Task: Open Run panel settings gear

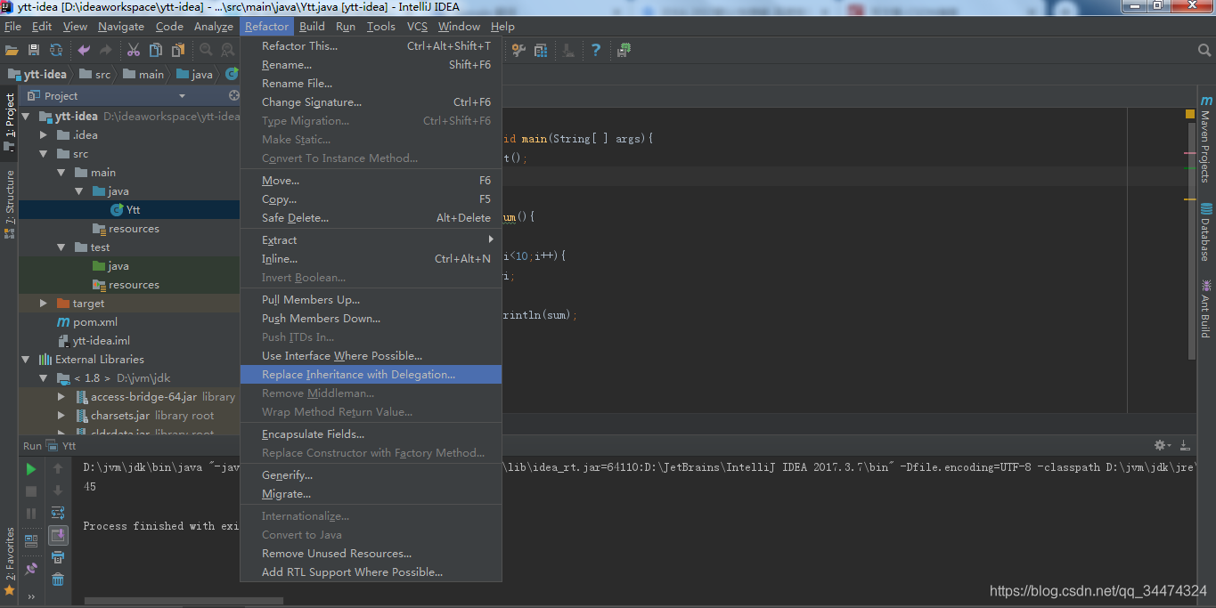Action: [1162, 445]
